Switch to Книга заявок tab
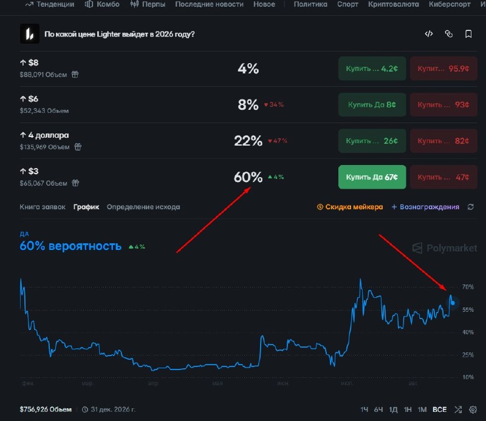 pyautogui.click(x=43, y=207)
